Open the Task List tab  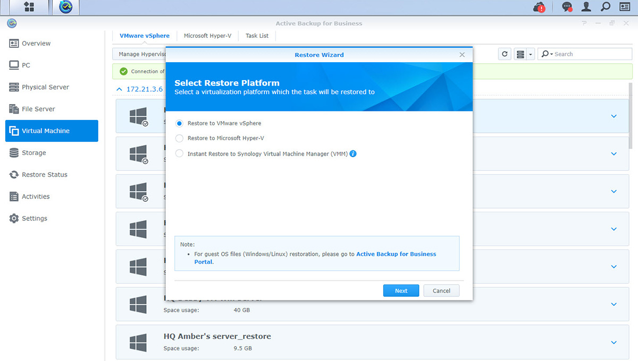point(257,36)
